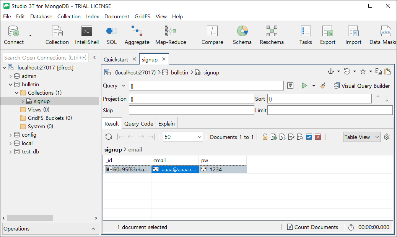The image size is (397, 237).
Task: Collapse the localhost:27017 connection node
Action: pyautogui.click(x=4, y=68)
